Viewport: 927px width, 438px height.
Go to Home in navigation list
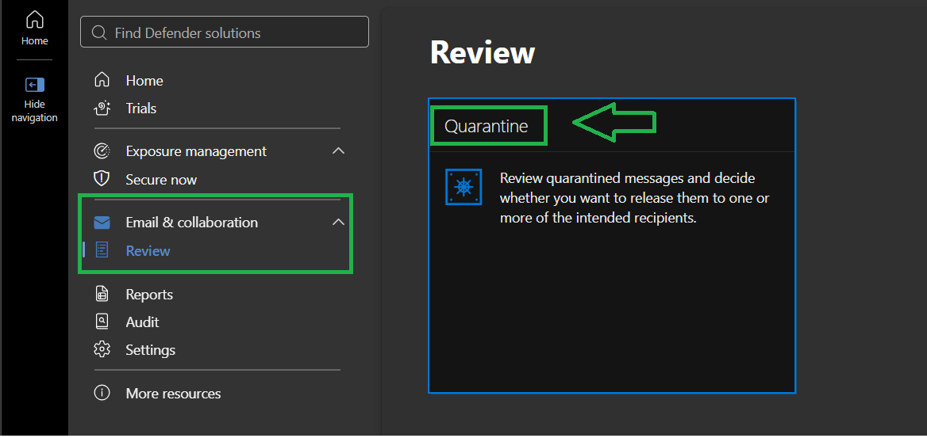tap(144, 80)
